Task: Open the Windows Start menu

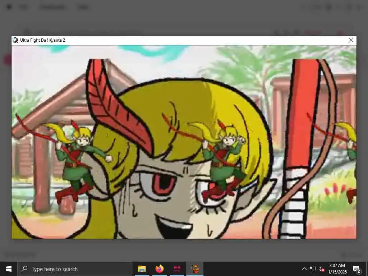Action: [9, 269]
